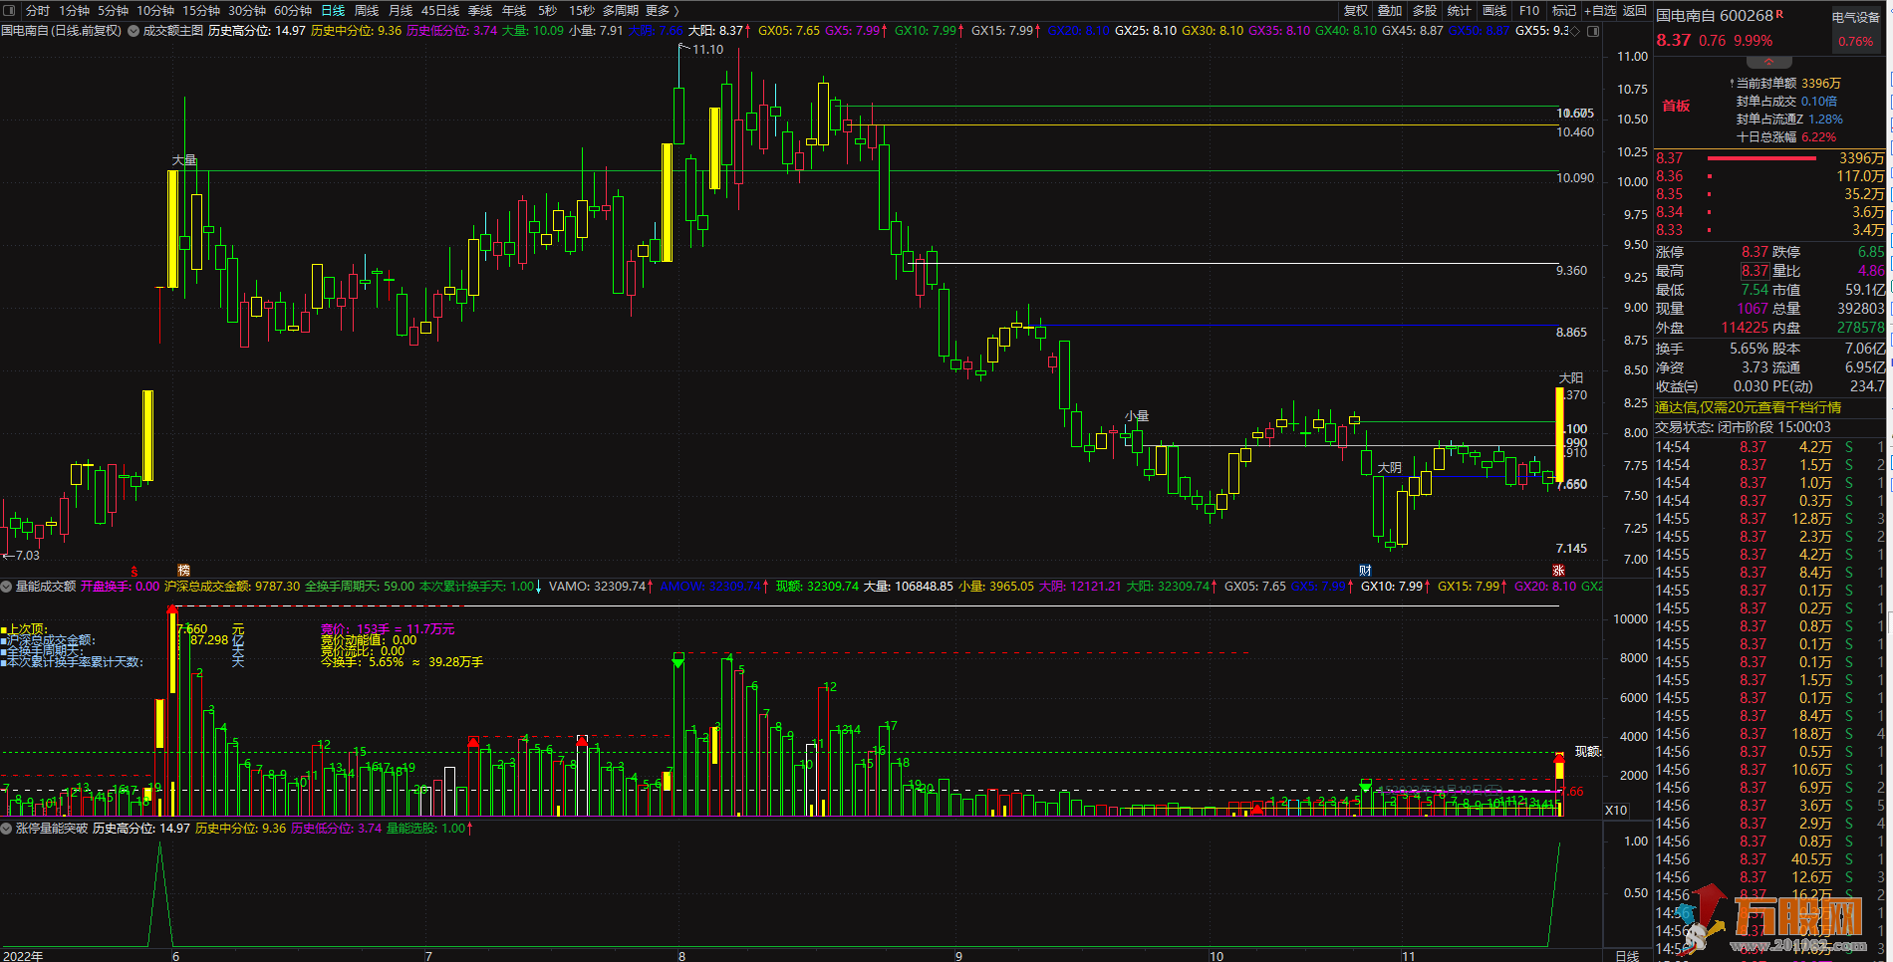Click the X10 scale label on volume axis
Image resolution: width=1893 pixels, height=962 pixels.
tap(1616, 810)
